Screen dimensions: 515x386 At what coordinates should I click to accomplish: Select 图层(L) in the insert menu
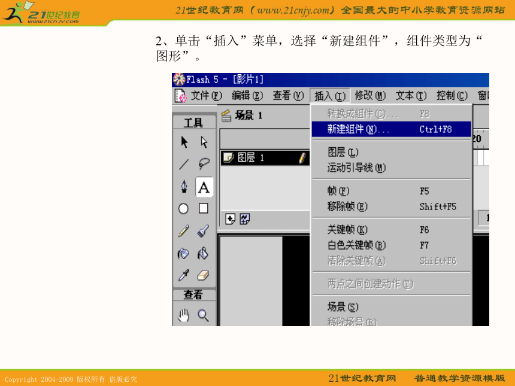pos(391,152)
